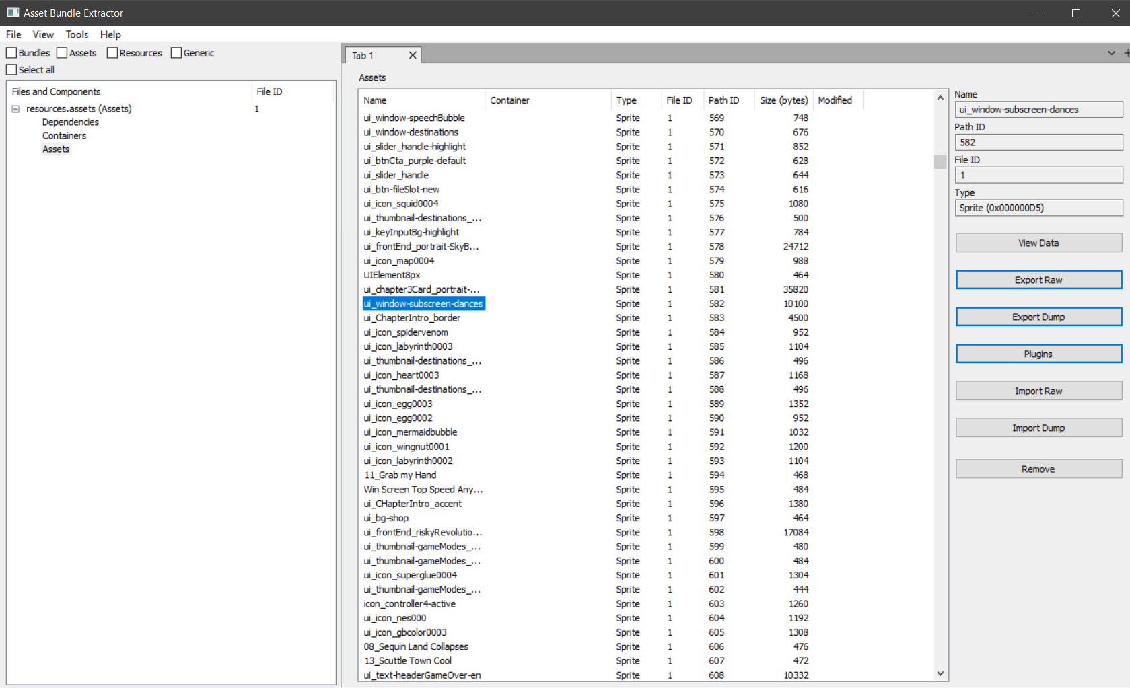Image resolution: width=1130 pixels, height=688 pixels.
Task: Sort assets by the Name column header
Action: tap(421, 100)
